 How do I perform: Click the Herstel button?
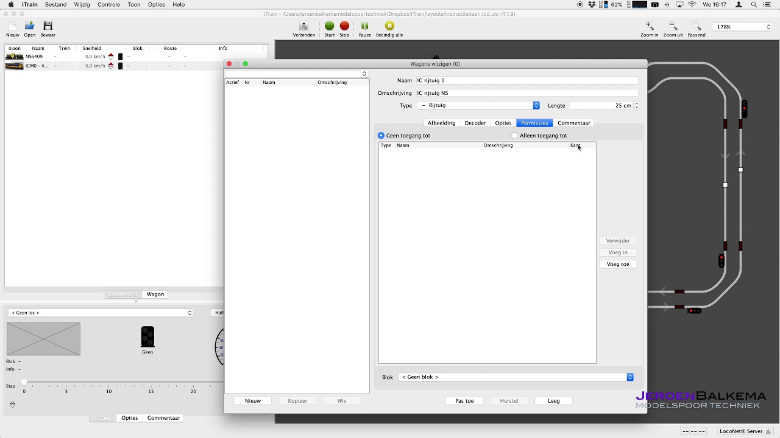[x=509, y=401]
